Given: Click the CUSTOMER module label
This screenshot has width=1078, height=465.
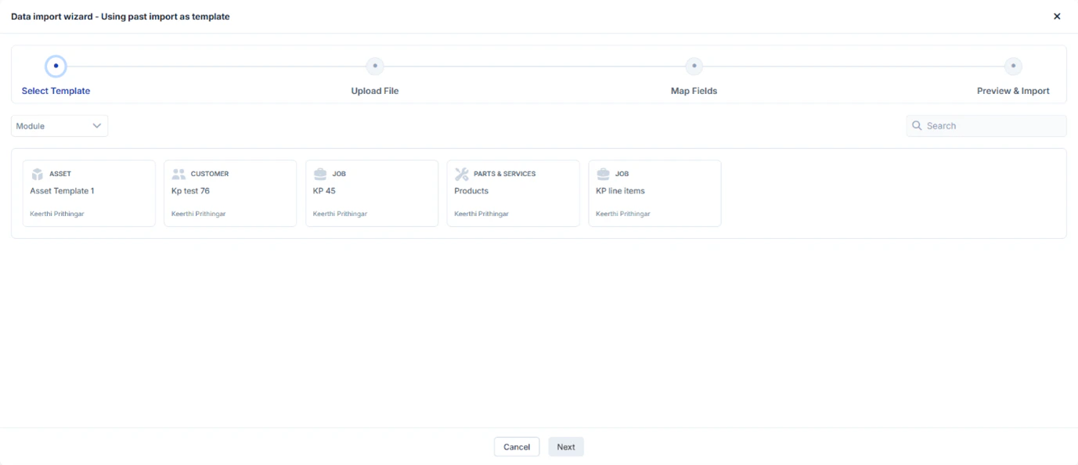Looking at the screenshot, I should (x=210, y=174).
